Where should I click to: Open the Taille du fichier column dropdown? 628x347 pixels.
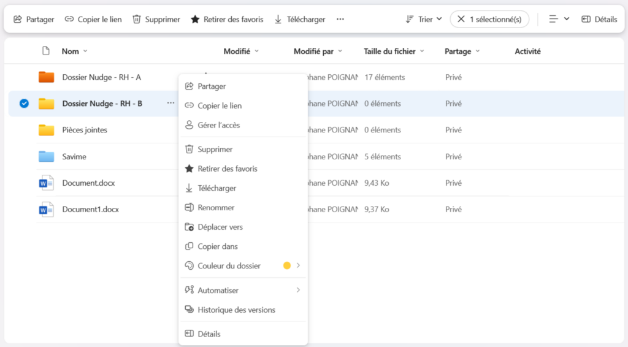click(422, 51)
